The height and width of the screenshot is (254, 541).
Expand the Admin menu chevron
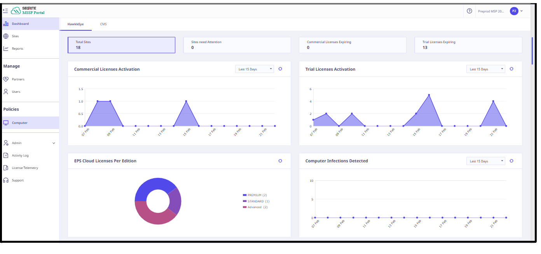pos(54,143)
